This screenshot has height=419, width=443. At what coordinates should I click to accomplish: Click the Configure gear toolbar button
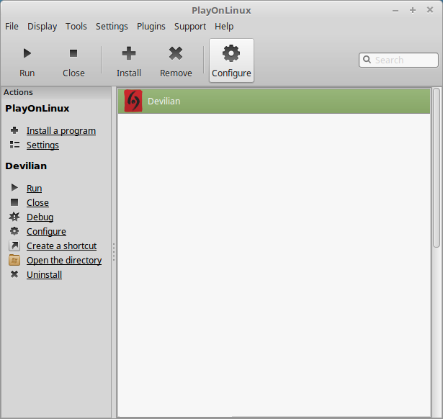231,60
